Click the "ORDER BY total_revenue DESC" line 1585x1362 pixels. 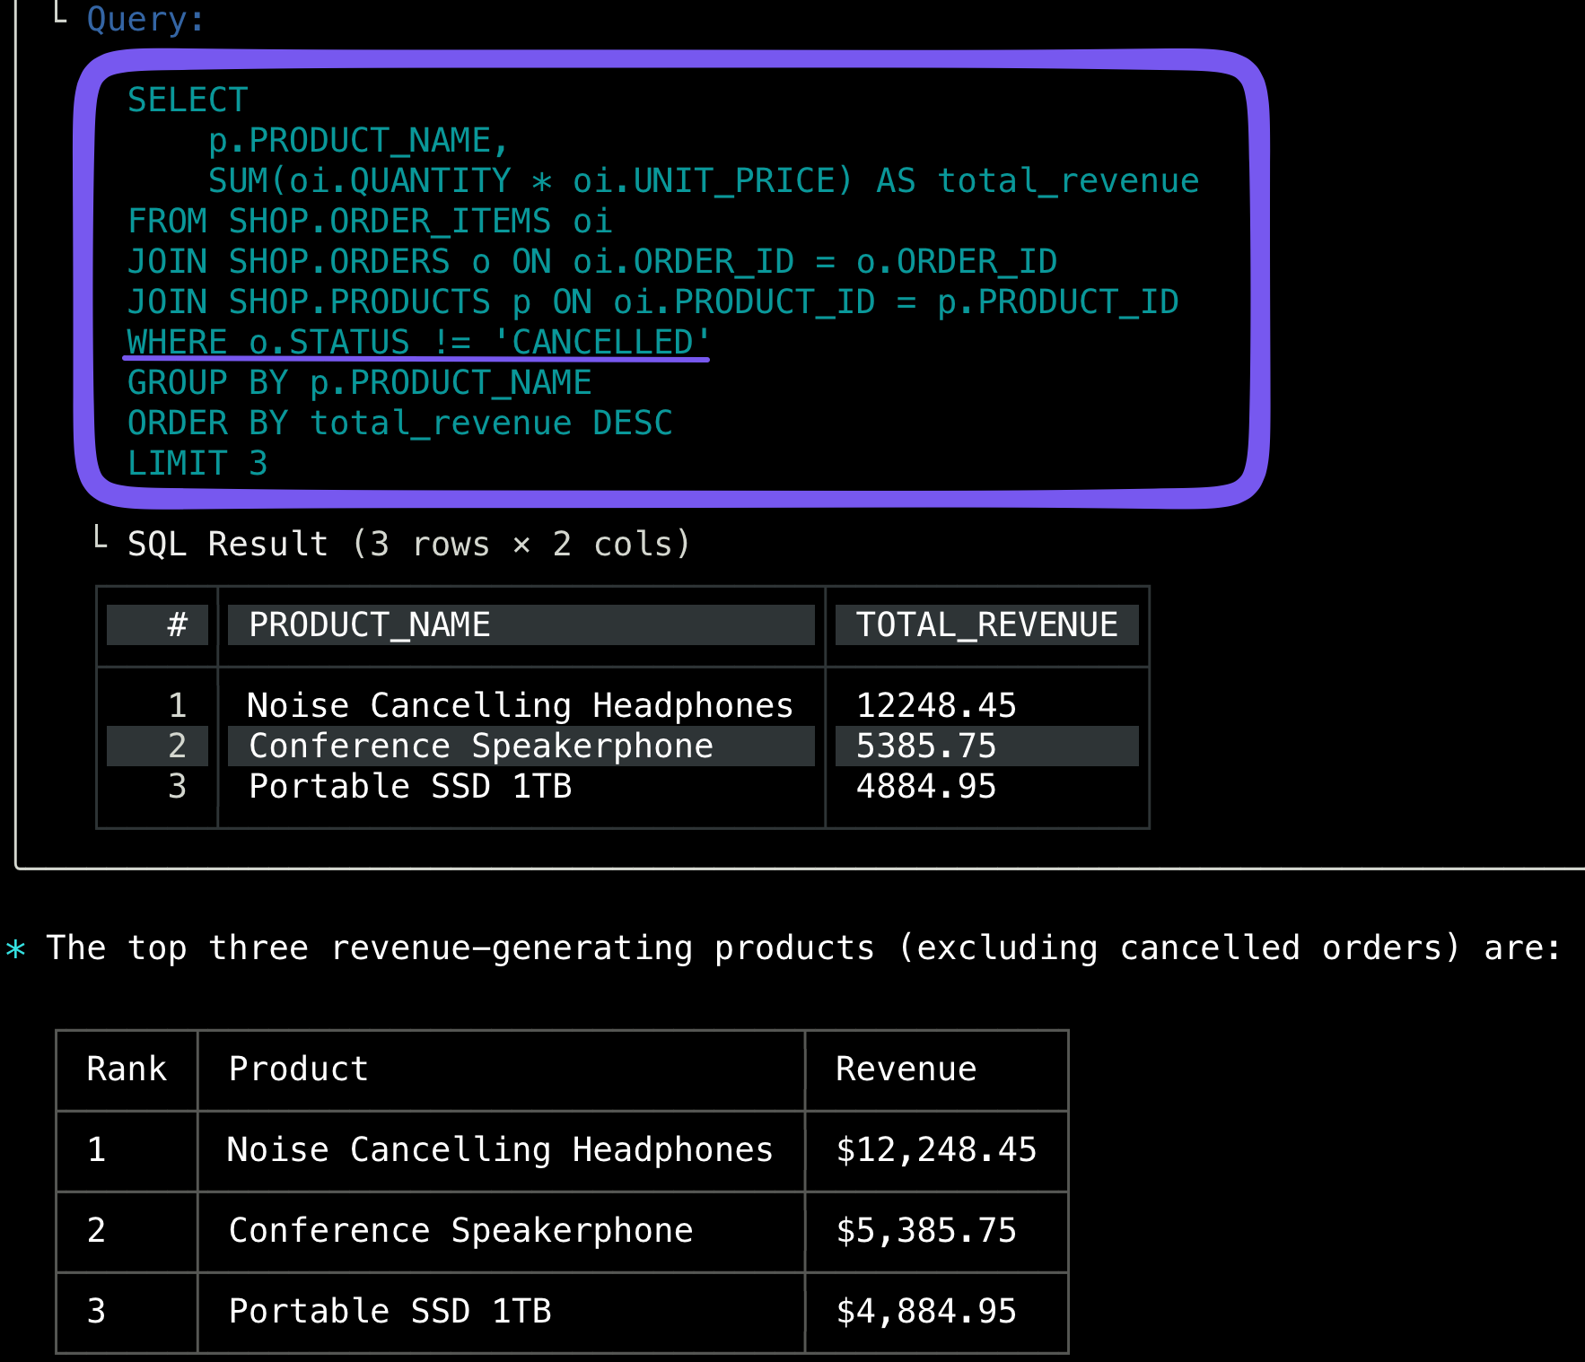click(x=400, y=423)
